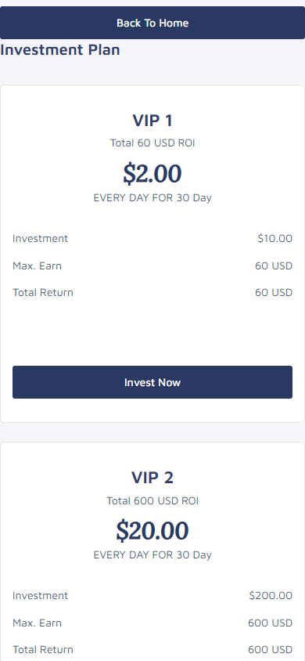The image size is (305, 661).
Task: Click the $200.00 investment amount
Action: tap(271, 596)
